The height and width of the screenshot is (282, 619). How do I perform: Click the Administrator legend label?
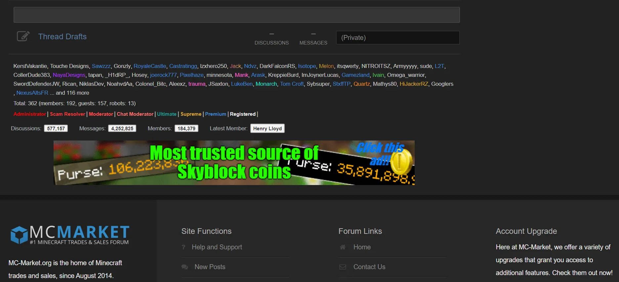pos(30,114)
